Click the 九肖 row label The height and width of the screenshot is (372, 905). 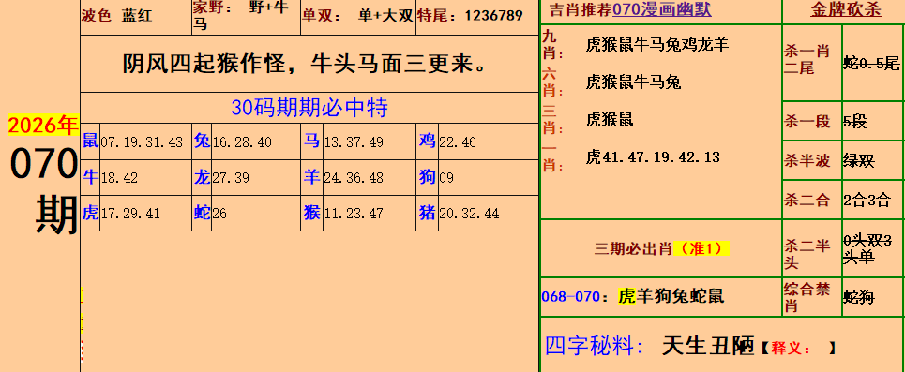click(x=553, y=44)
